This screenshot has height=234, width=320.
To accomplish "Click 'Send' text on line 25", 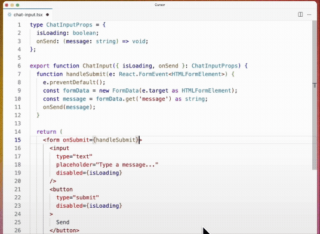I will click(63, 222).
